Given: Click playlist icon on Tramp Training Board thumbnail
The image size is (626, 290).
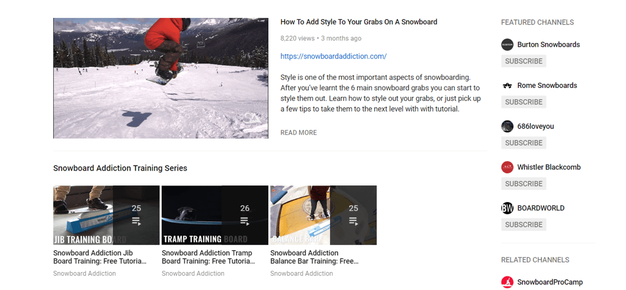Looking at the screenshot, I should tap(245, 221).
